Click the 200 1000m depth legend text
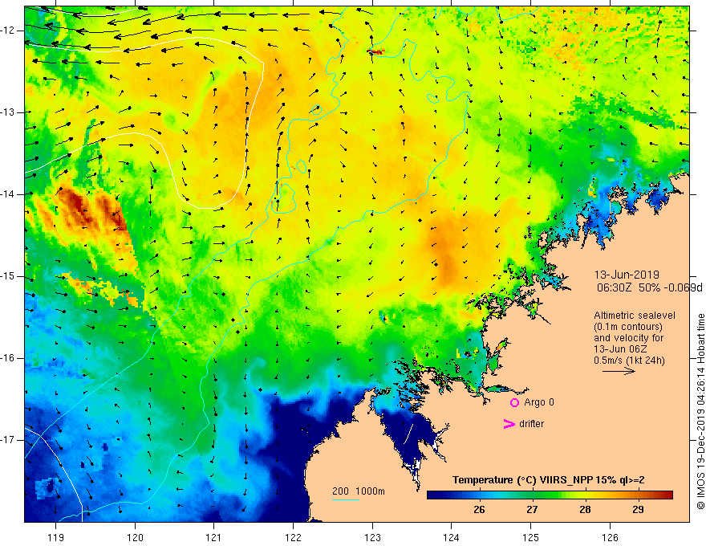The height and width of the screenshot is (546, 706). [359, 491]
